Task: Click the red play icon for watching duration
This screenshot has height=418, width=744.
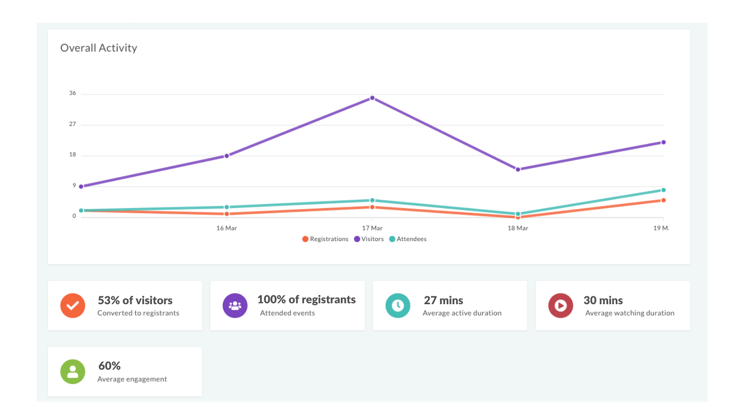Action: click(560, 306)
